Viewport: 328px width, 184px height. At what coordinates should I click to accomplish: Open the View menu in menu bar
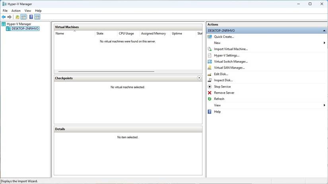(x=27, y=11)
